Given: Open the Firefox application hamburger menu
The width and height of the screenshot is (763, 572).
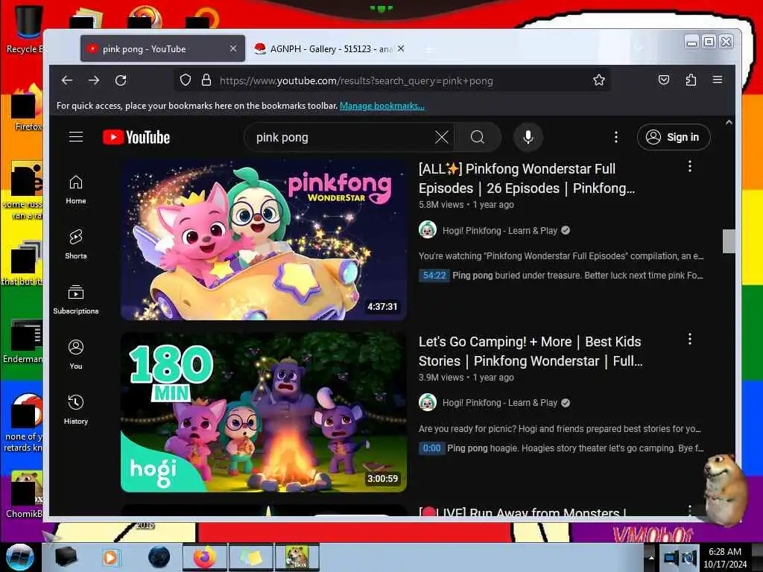Looking at the screenshot, I should tap(718, 80).
